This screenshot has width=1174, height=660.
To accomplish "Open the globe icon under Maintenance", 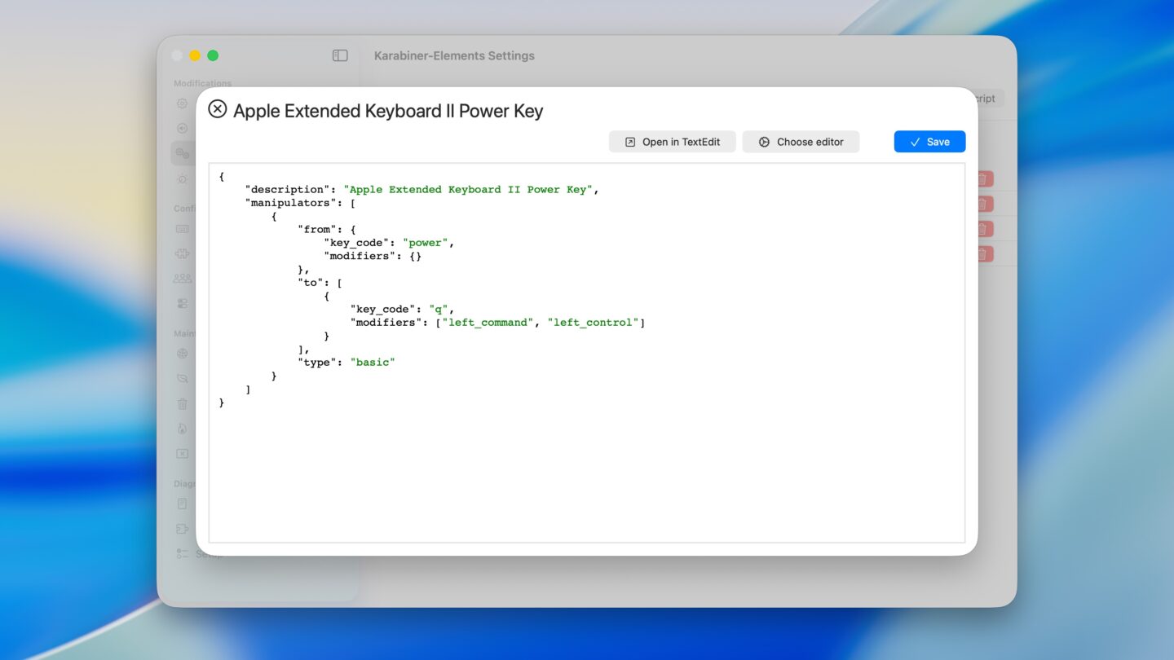I will [183, 354].
